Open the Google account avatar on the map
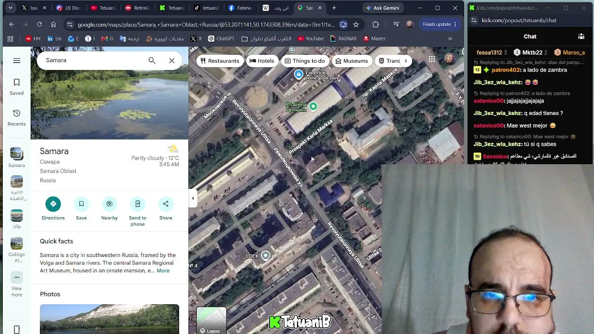594x334 pixels. tap(449, 59)
